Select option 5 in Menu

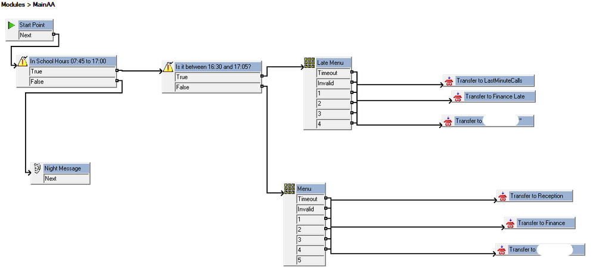(x=311, y=260)
